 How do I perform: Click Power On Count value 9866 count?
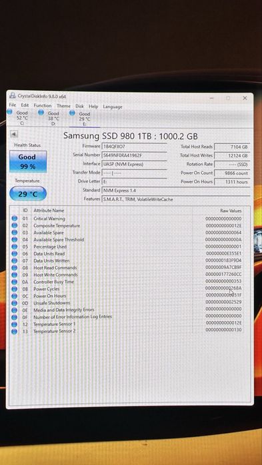point(232,173)
